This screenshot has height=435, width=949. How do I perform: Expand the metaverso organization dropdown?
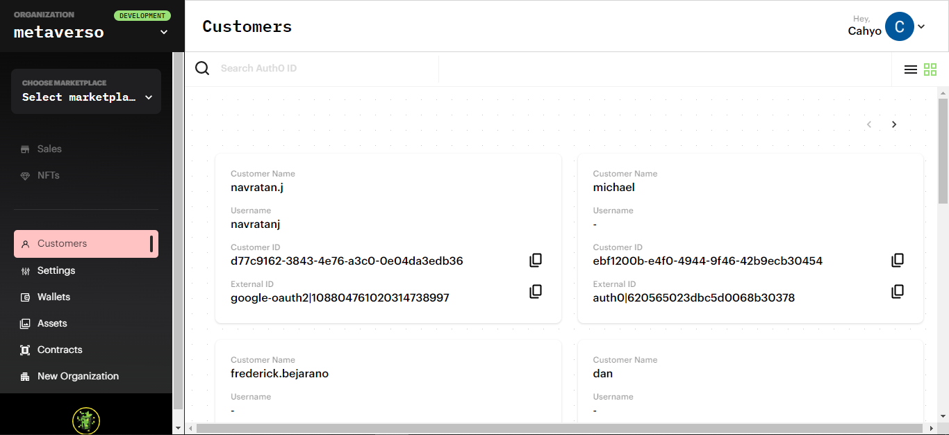point(164,32)
